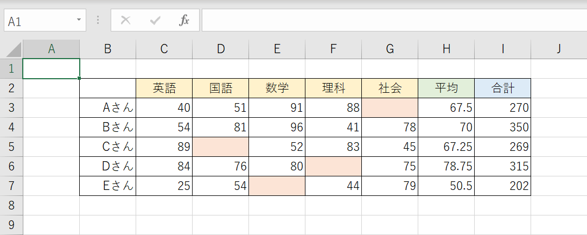Click the Enter checkmark formula bar icon
The width and height of the screenshot is (587, 235).
[x=155, y=21]
